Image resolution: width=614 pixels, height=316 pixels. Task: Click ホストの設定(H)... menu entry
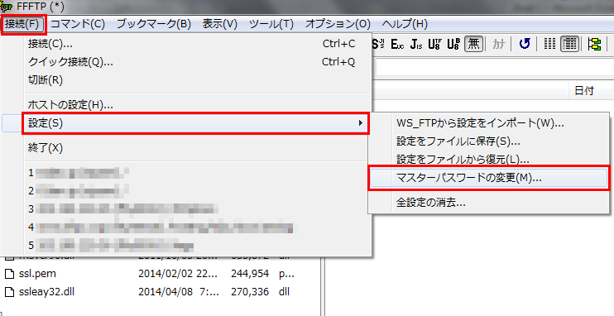(71, 105)
